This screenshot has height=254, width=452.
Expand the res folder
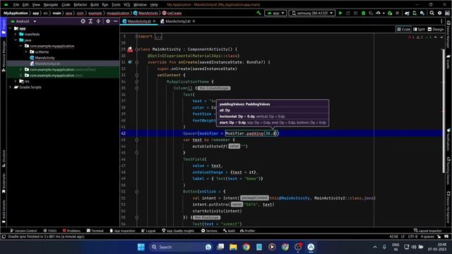point(16,81)
